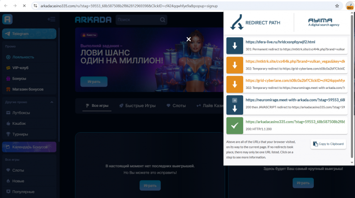
Task: Click the green checkmark final step icon
Action: [x=235, y=126]
